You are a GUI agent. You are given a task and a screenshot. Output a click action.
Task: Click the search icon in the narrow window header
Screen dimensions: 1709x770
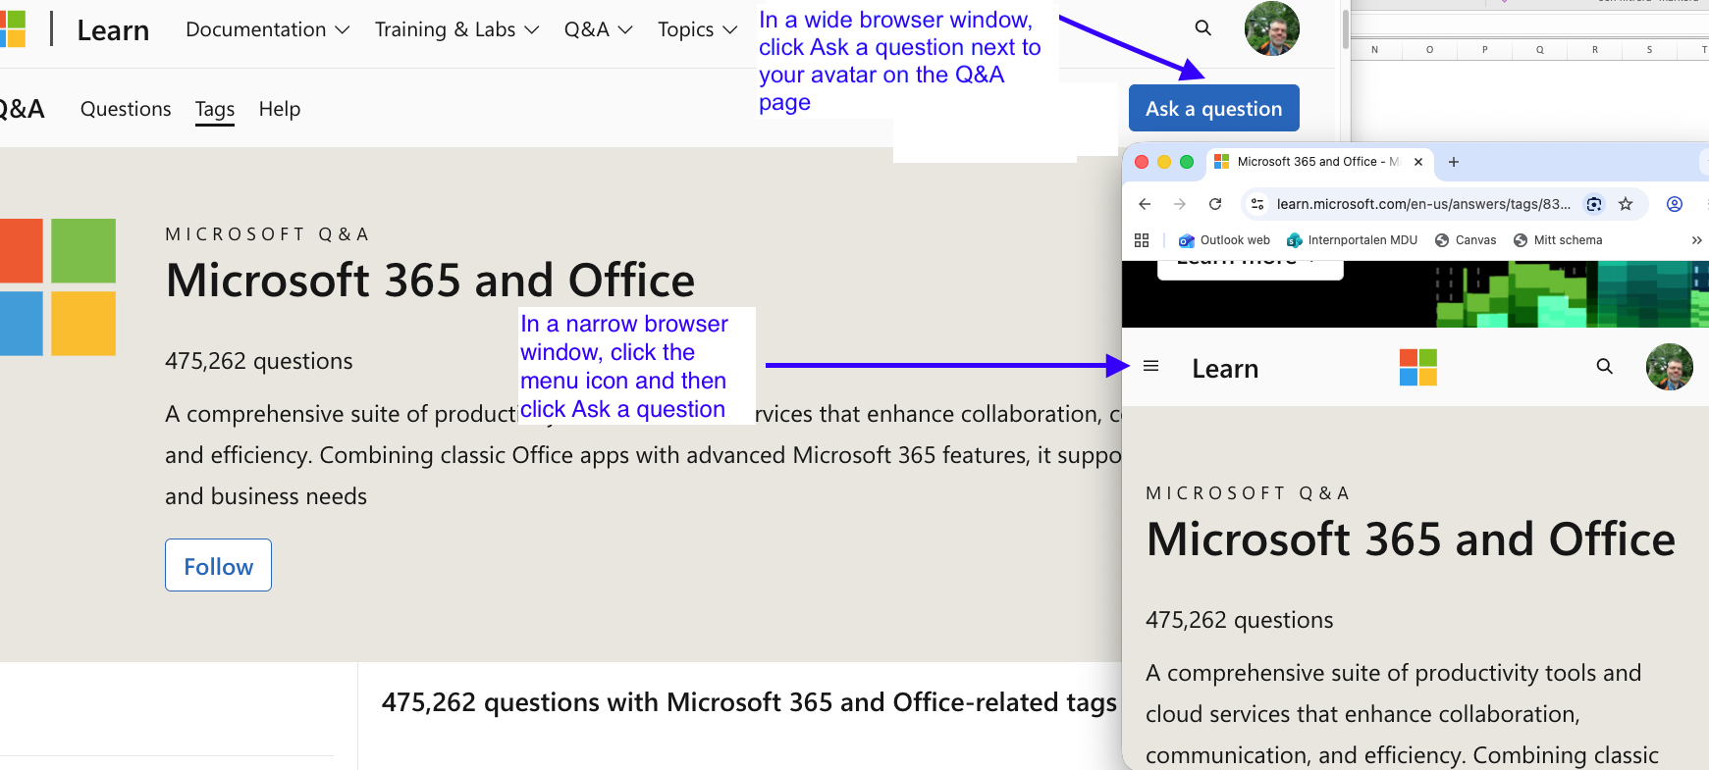(1604, 366)
